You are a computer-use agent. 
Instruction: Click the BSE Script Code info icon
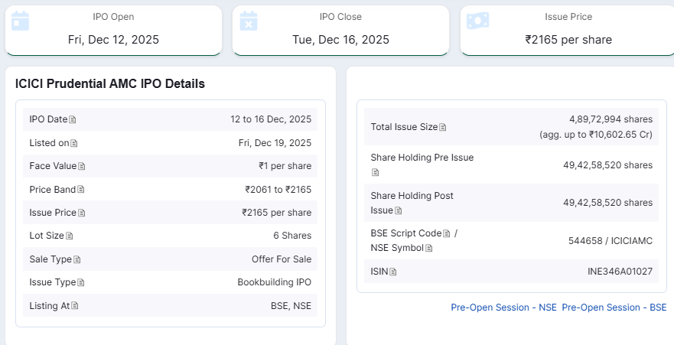[447, 233]
